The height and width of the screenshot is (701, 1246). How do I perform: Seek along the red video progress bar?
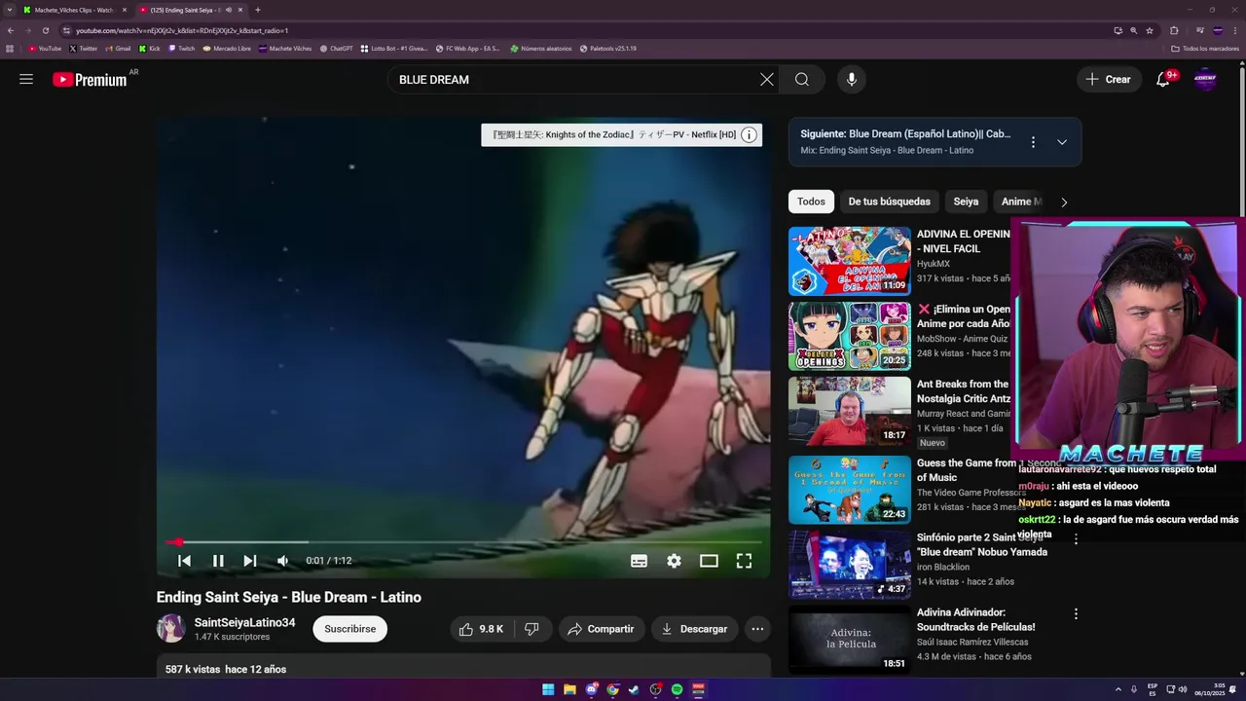point(463,542)
